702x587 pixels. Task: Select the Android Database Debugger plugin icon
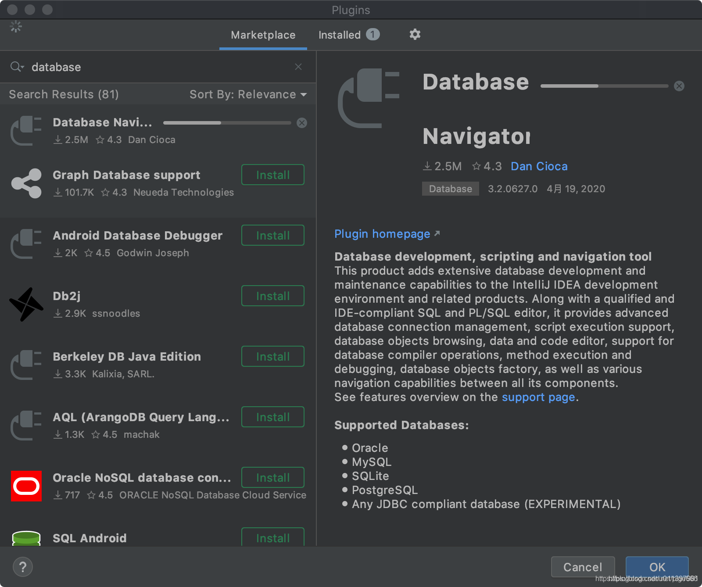pyautogui.click(x=26, y=243)
